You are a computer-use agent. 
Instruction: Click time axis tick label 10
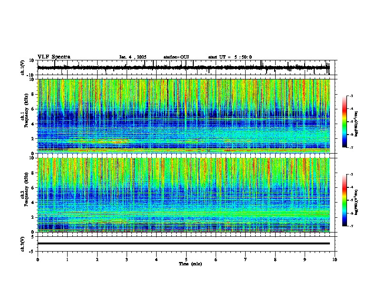pos(335,260)
